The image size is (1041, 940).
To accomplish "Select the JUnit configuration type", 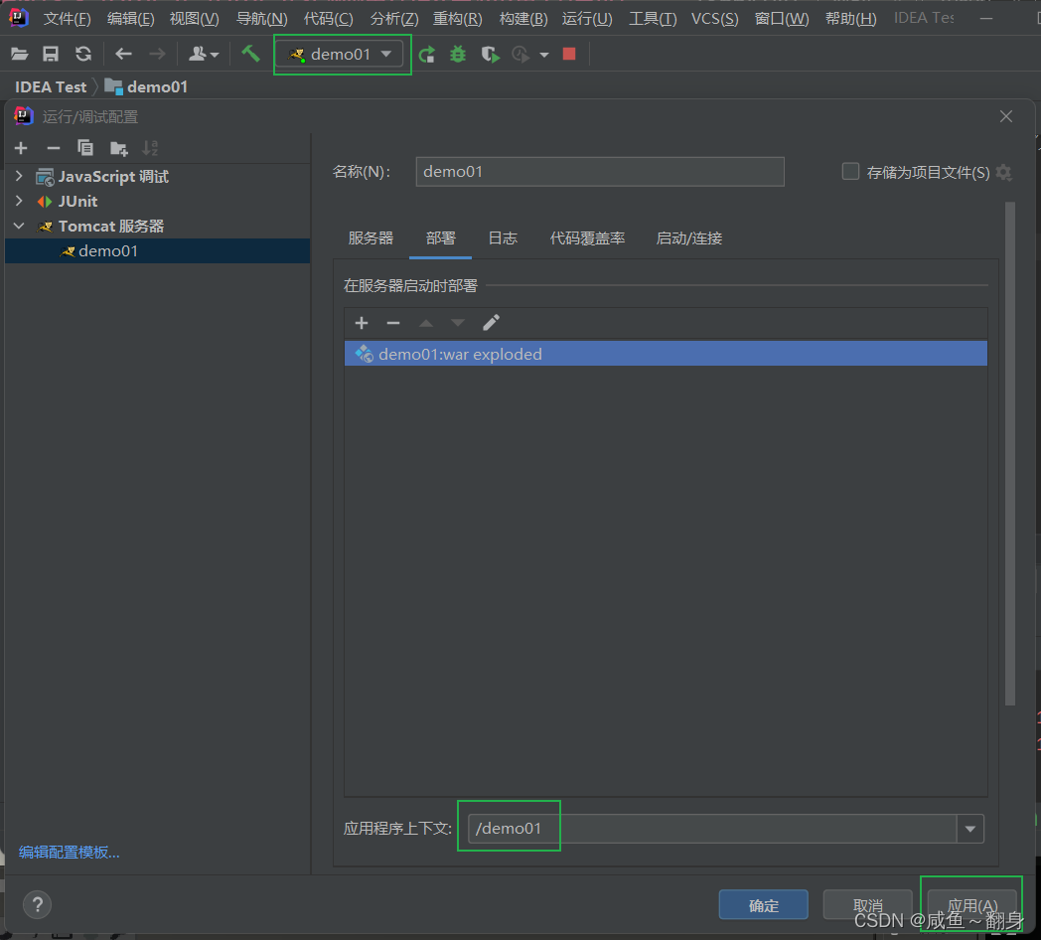I will (x=77, y=202).
